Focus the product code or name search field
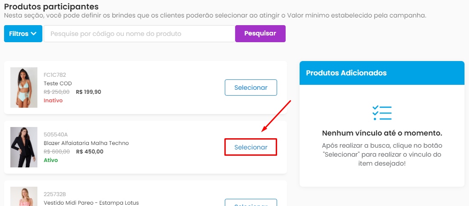This screenshot has width=469, height=206. [x=139, y=34]
